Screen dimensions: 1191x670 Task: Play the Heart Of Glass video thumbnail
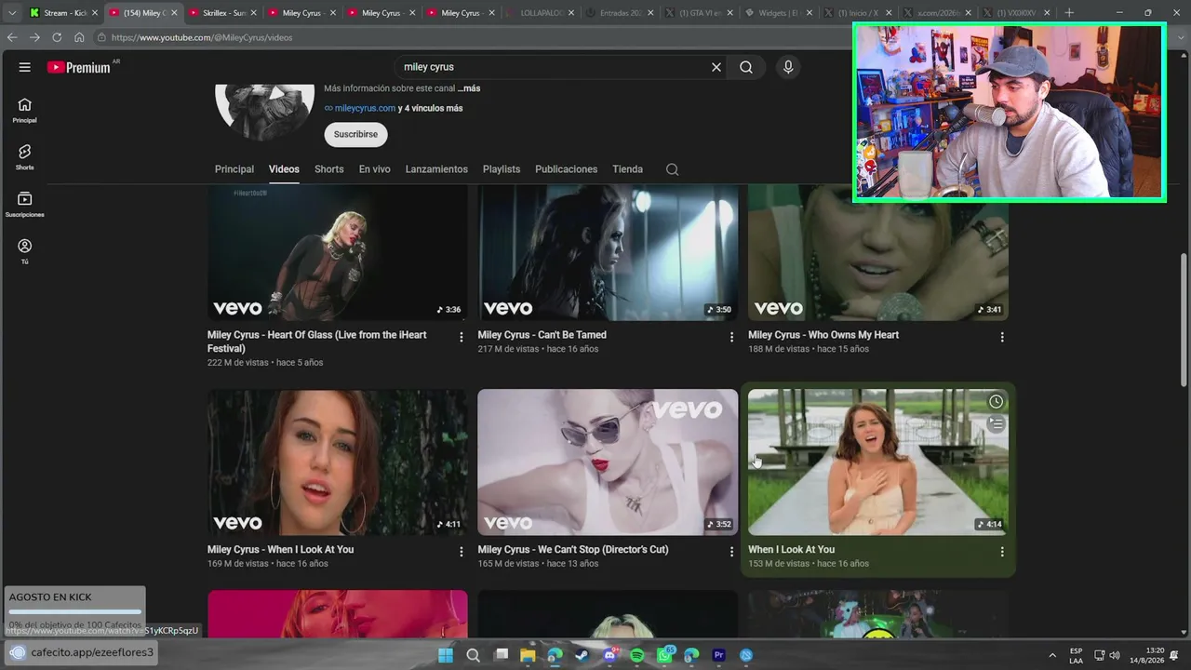click(338, 253)
